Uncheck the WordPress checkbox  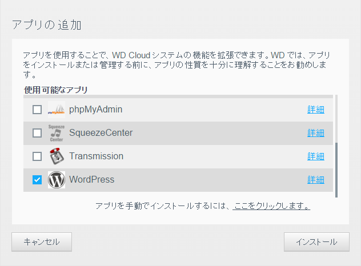(x=37, y=180)
